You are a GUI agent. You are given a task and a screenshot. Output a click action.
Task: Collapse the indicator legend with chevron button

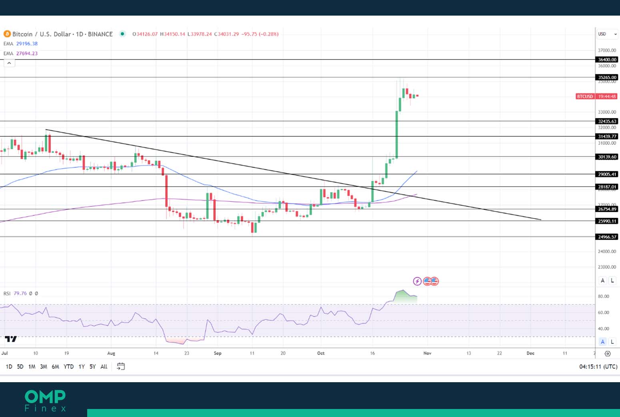pyautogui.click(x=9, y=63)
